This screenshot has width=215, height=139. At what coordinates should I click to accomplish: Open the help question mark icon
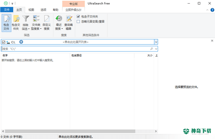tap(212, 10)
